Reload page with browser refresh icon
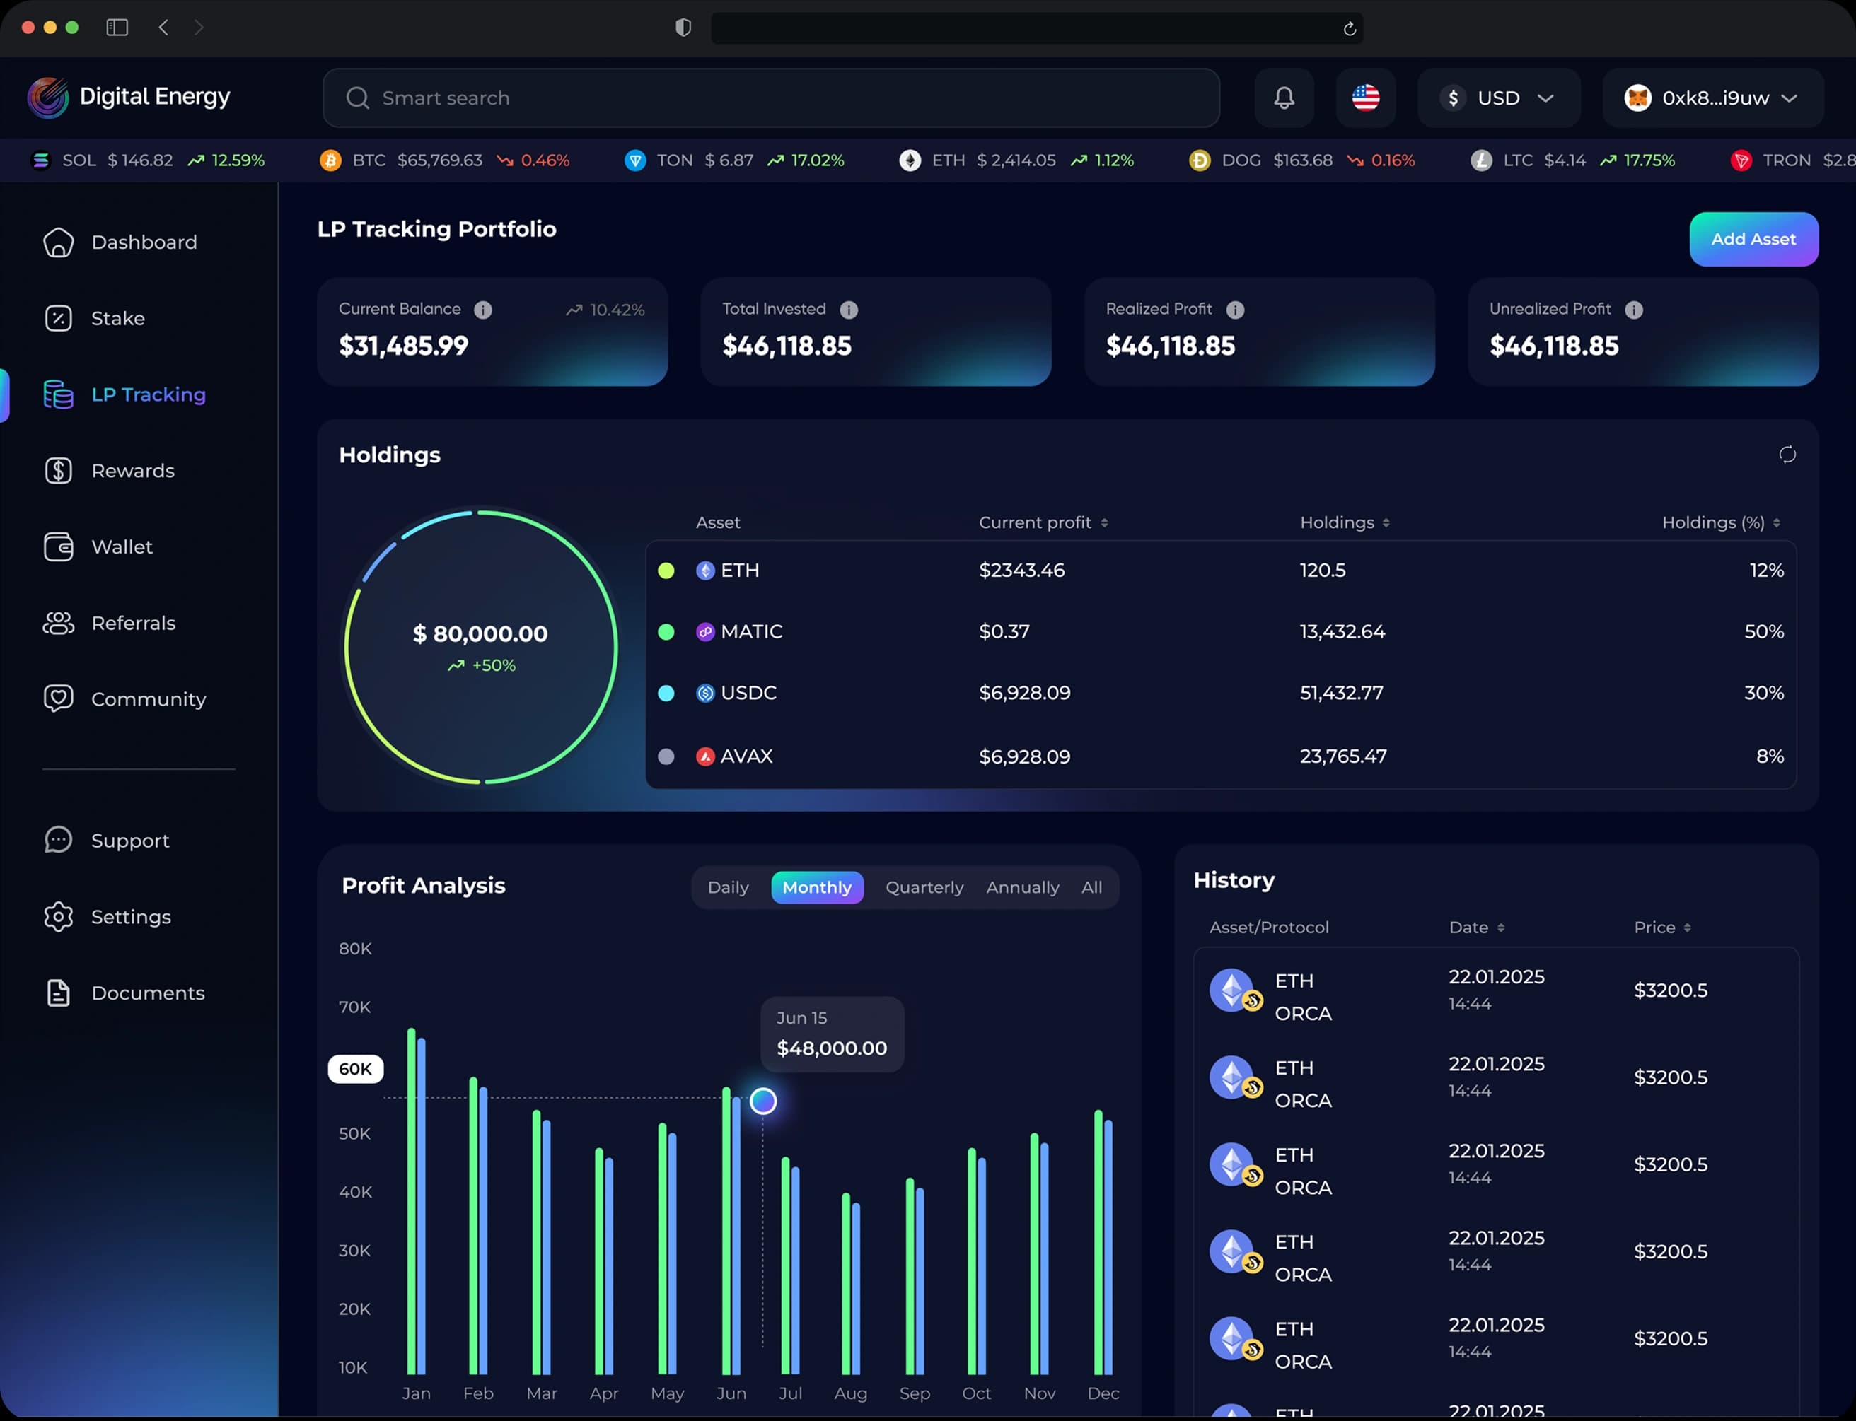Image resolution: width=1856 pixels, height=1421 pixels. 1349,29
